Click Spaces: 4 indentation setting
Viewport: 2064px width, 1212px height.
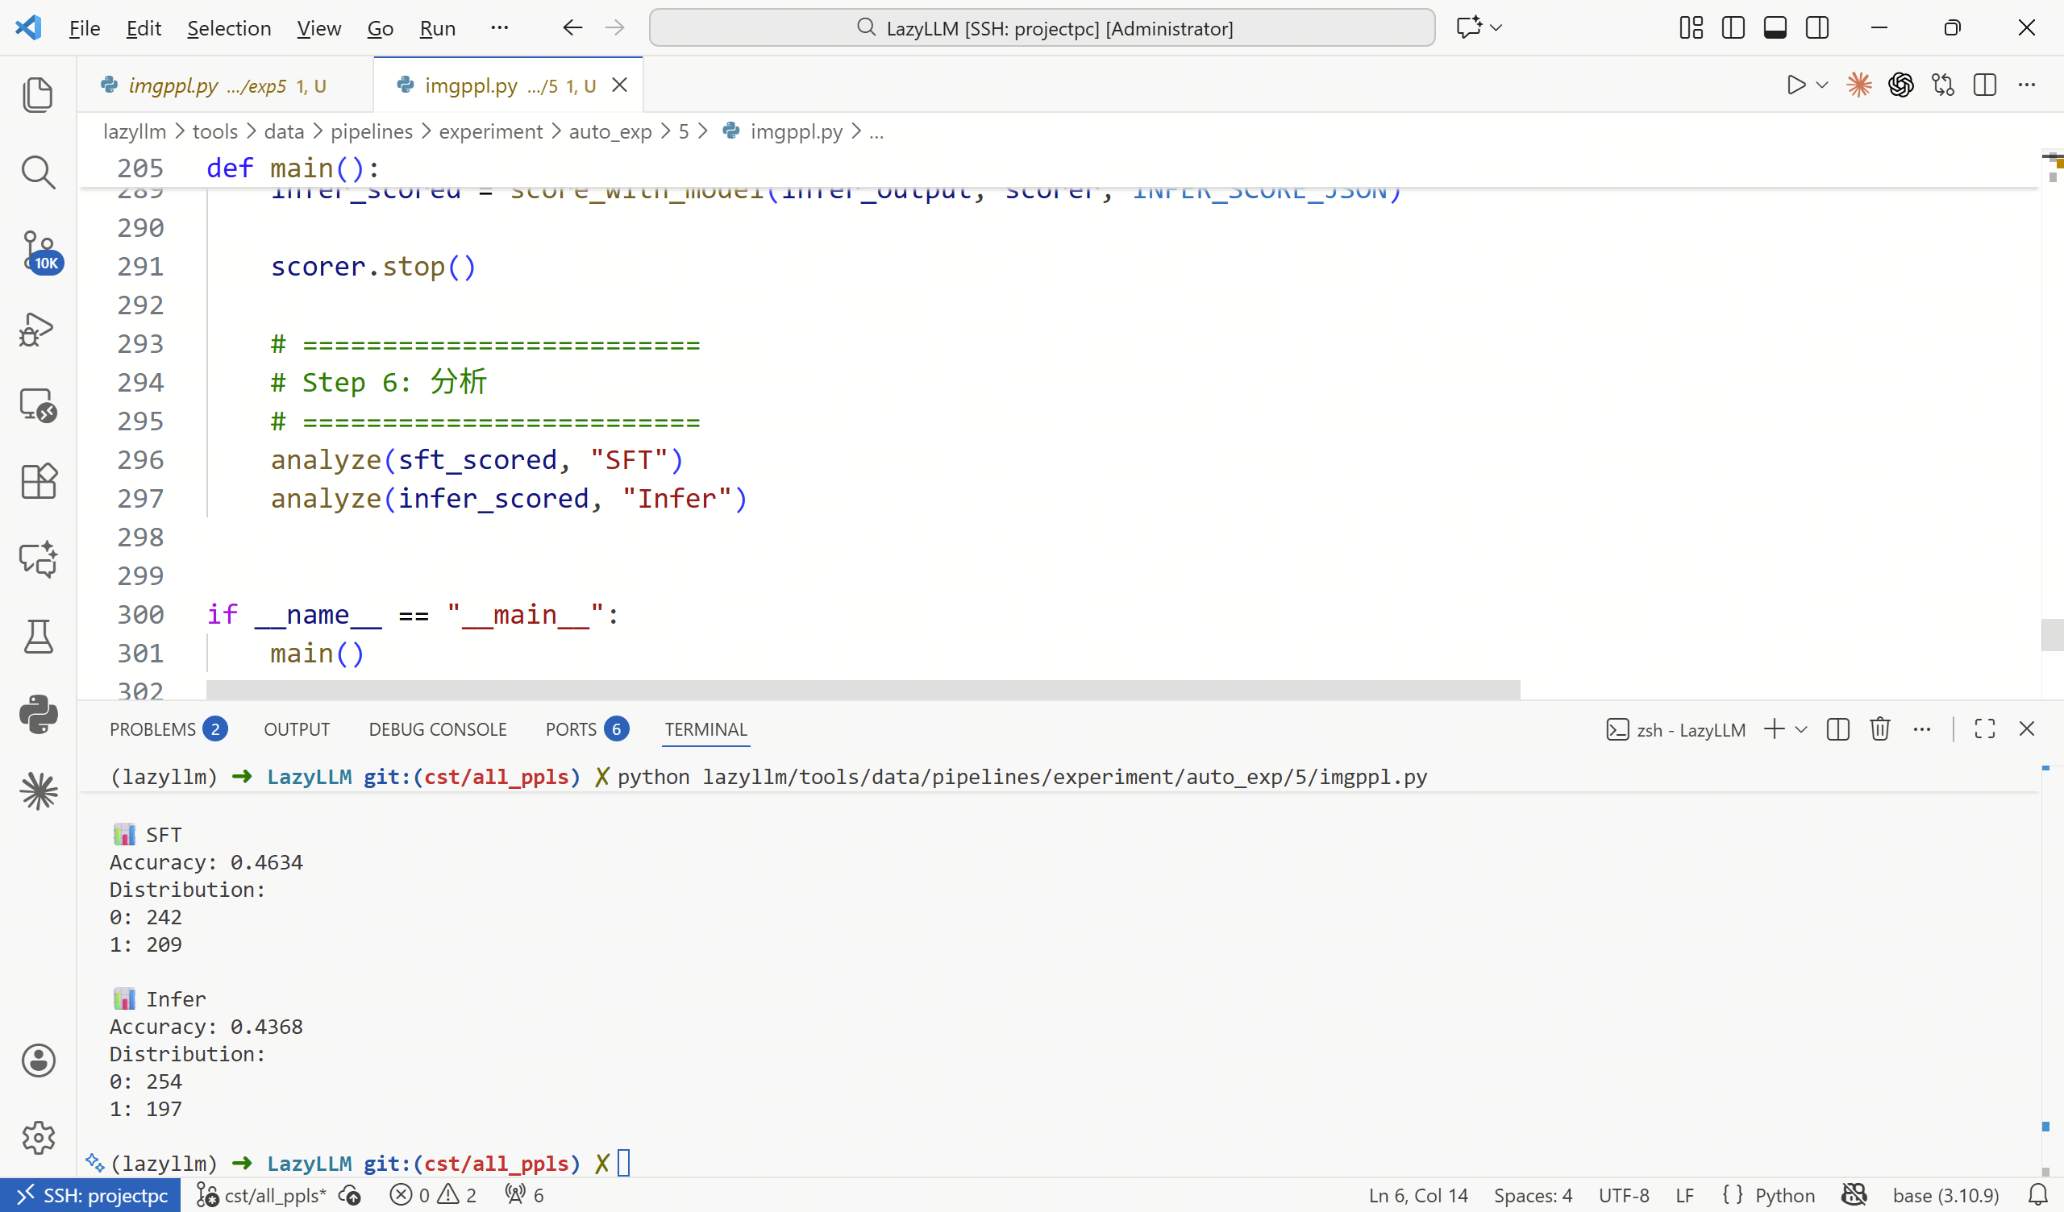coord(1533,1196)
